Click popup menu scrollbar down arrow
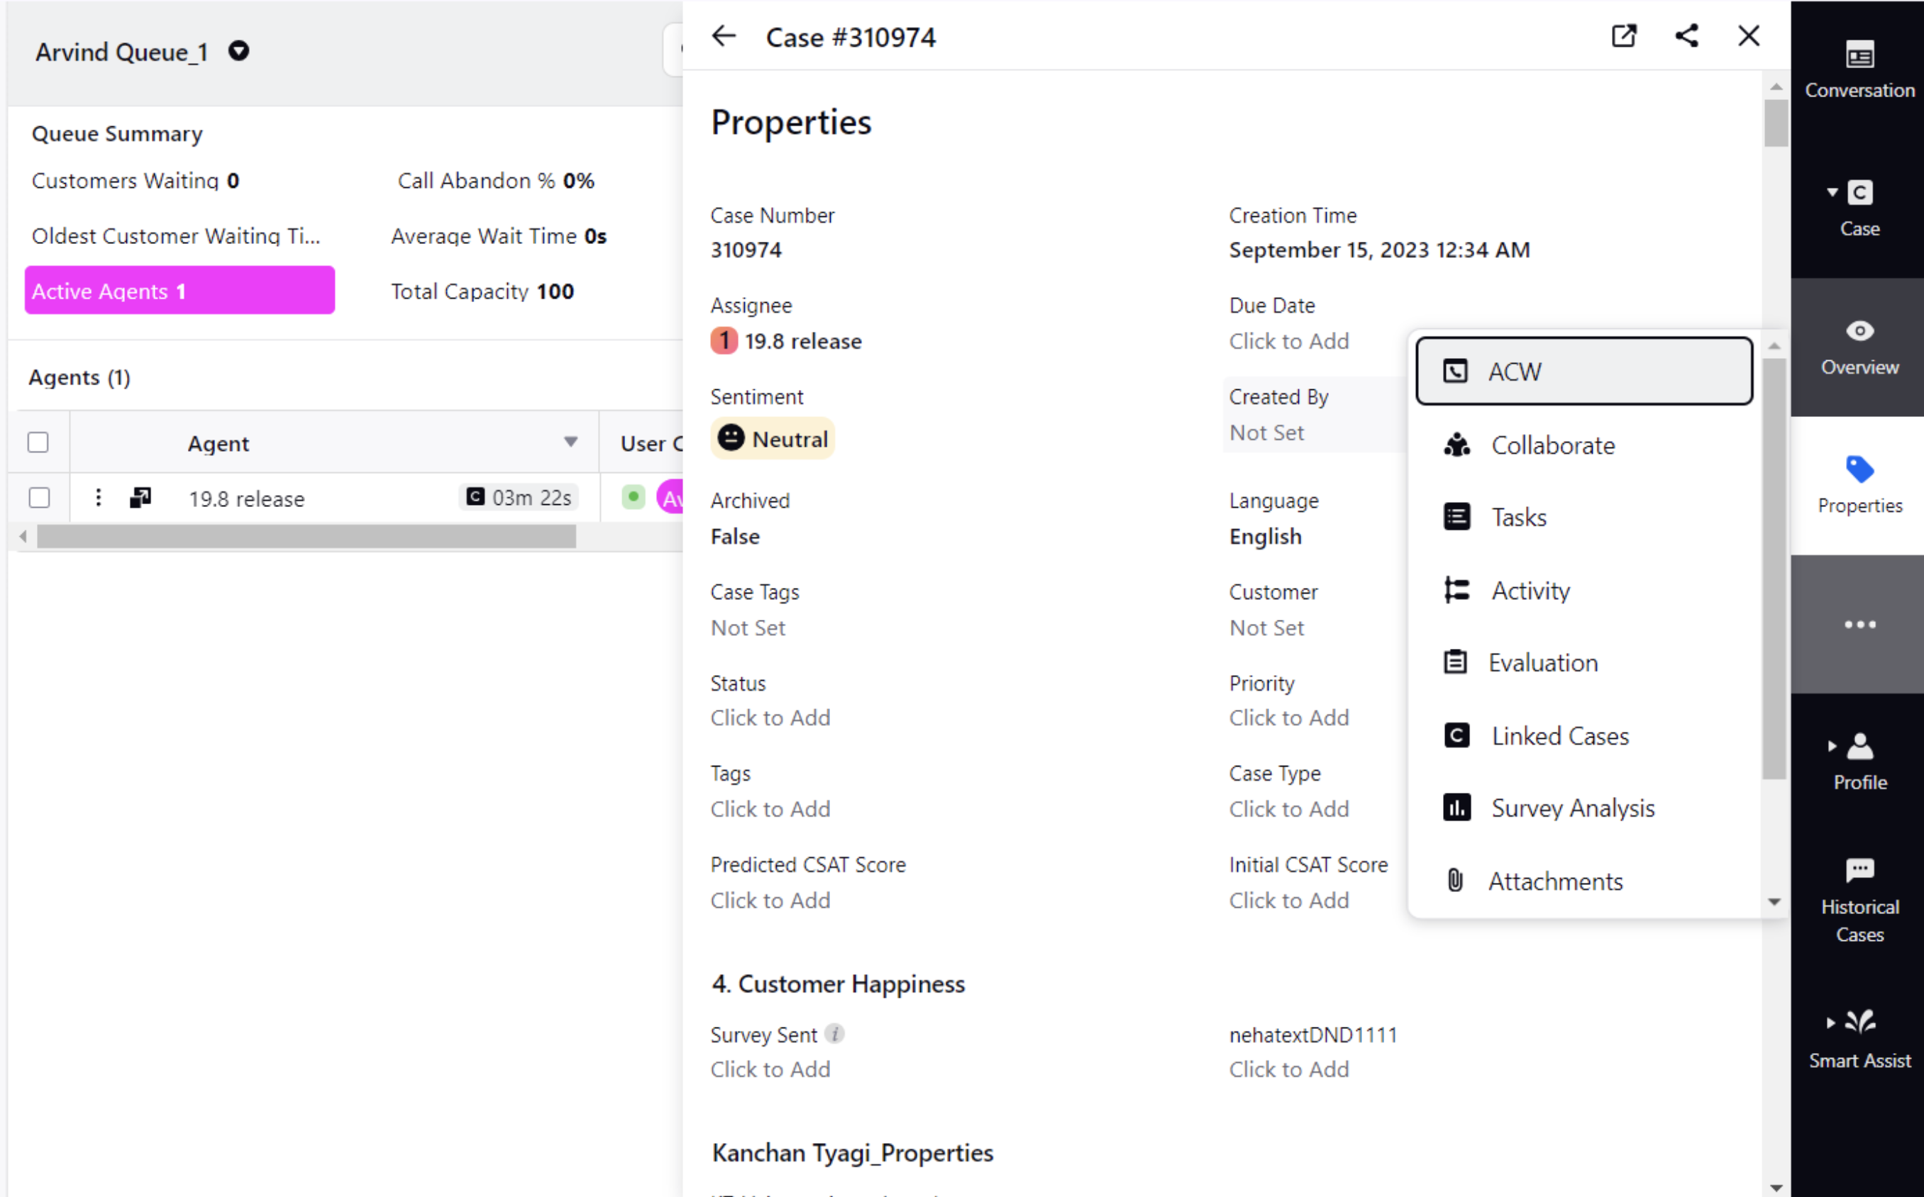The image size is (1924, 1197). pos(1774,902)
